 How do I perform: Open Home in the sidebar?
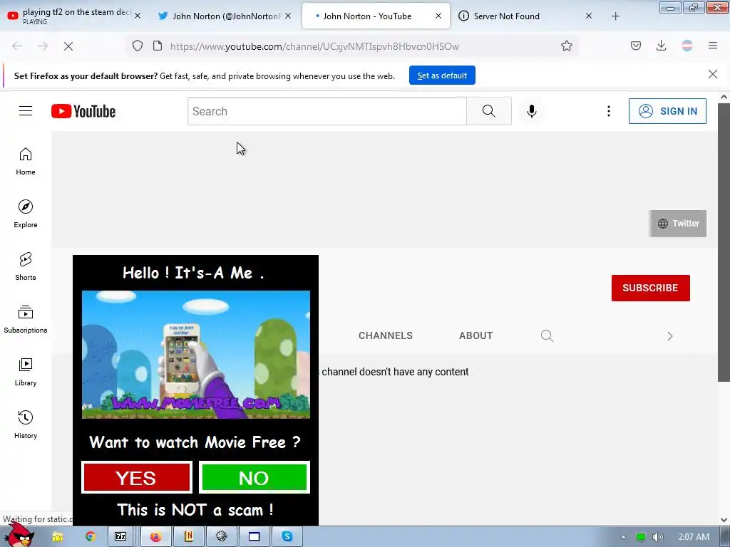tap(26, 161)
